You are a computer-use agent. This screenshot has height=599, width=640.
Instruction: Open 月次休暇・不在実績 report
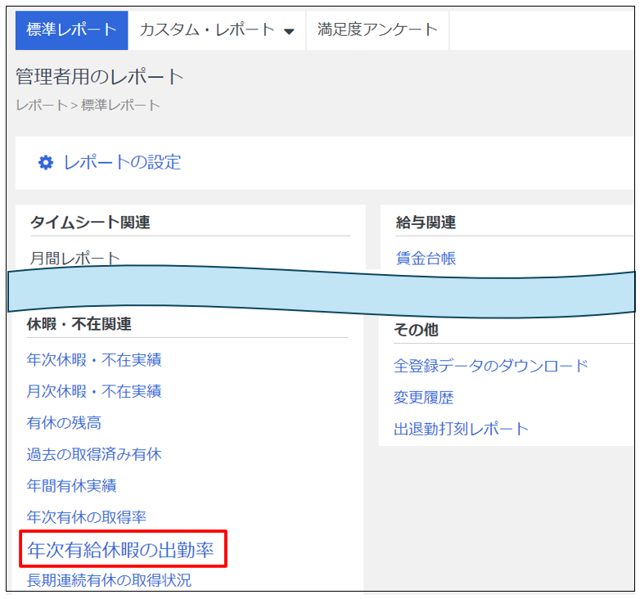click(x=94, y=391)
